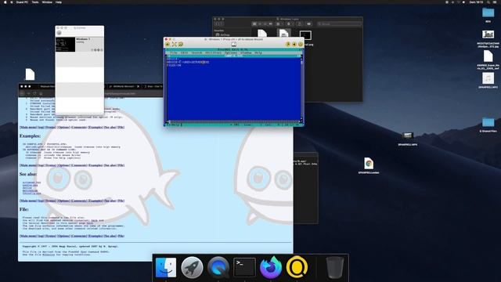
Task: Click Comments link in bottom navigation row
Action: [x=78, y=237]
